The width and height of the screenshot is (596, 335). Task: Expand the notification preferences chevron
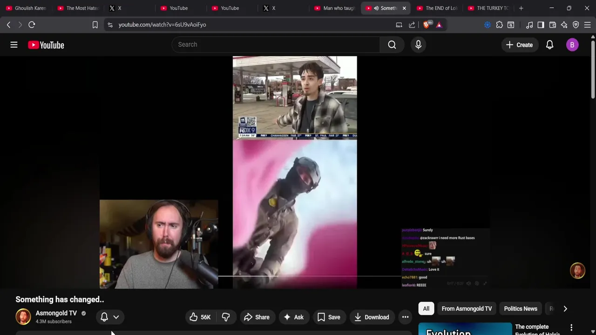(x=116, y=317)
